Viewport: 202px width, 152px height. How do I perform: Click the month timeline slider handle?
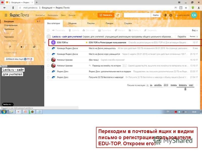(x=185, y=89)
